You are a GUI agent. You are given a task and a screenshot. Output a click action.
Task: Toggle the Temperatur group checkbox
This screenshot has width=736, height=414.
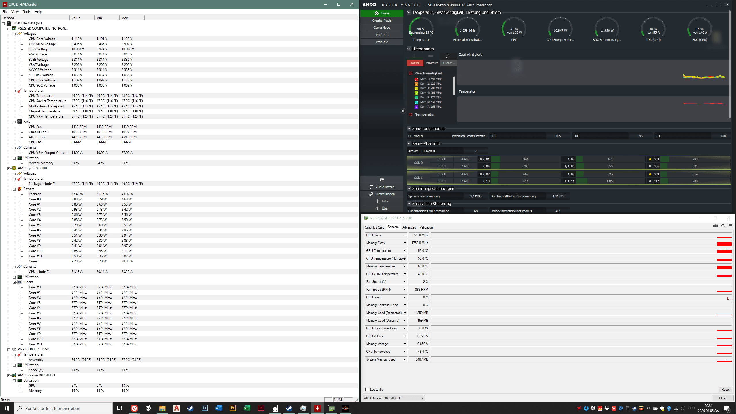click(x=411, y=114)
